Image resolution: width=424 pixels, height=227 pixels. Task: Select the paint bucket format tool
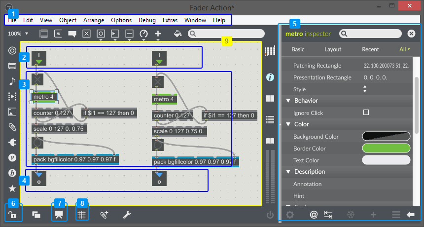(x=177, y=34)
